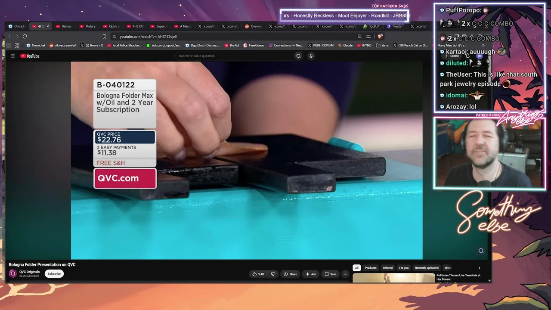Close the active YouTube browser tab
Image resolution: width=551 pixels, height=310 pixels.
coord(47,26)
